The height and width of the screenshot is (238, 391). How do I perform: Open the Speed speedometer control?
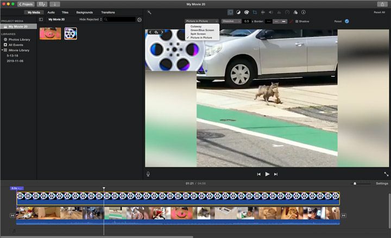tap(287, 12)
